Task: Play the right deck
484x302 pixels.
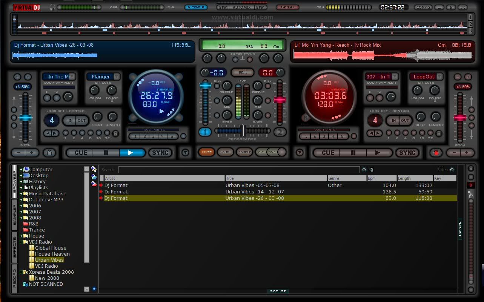Action: pos(378,153)
